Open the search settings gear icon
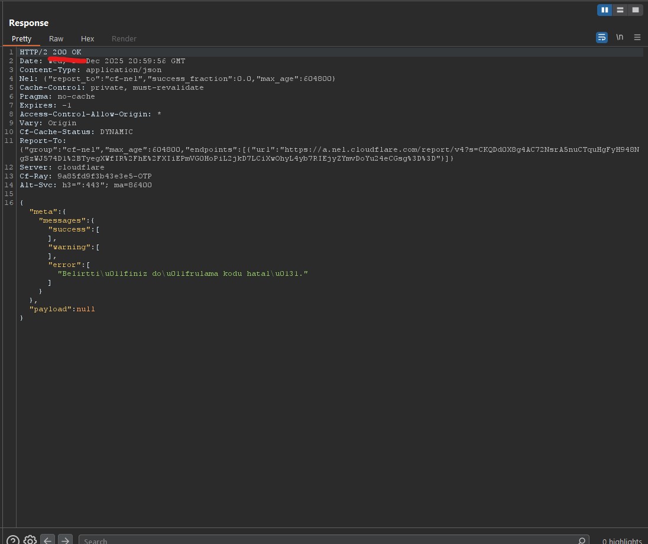 click(30, 540)
